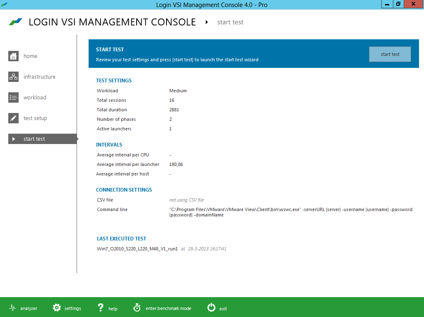Click the Login VSI logo icon

[16, 22]
